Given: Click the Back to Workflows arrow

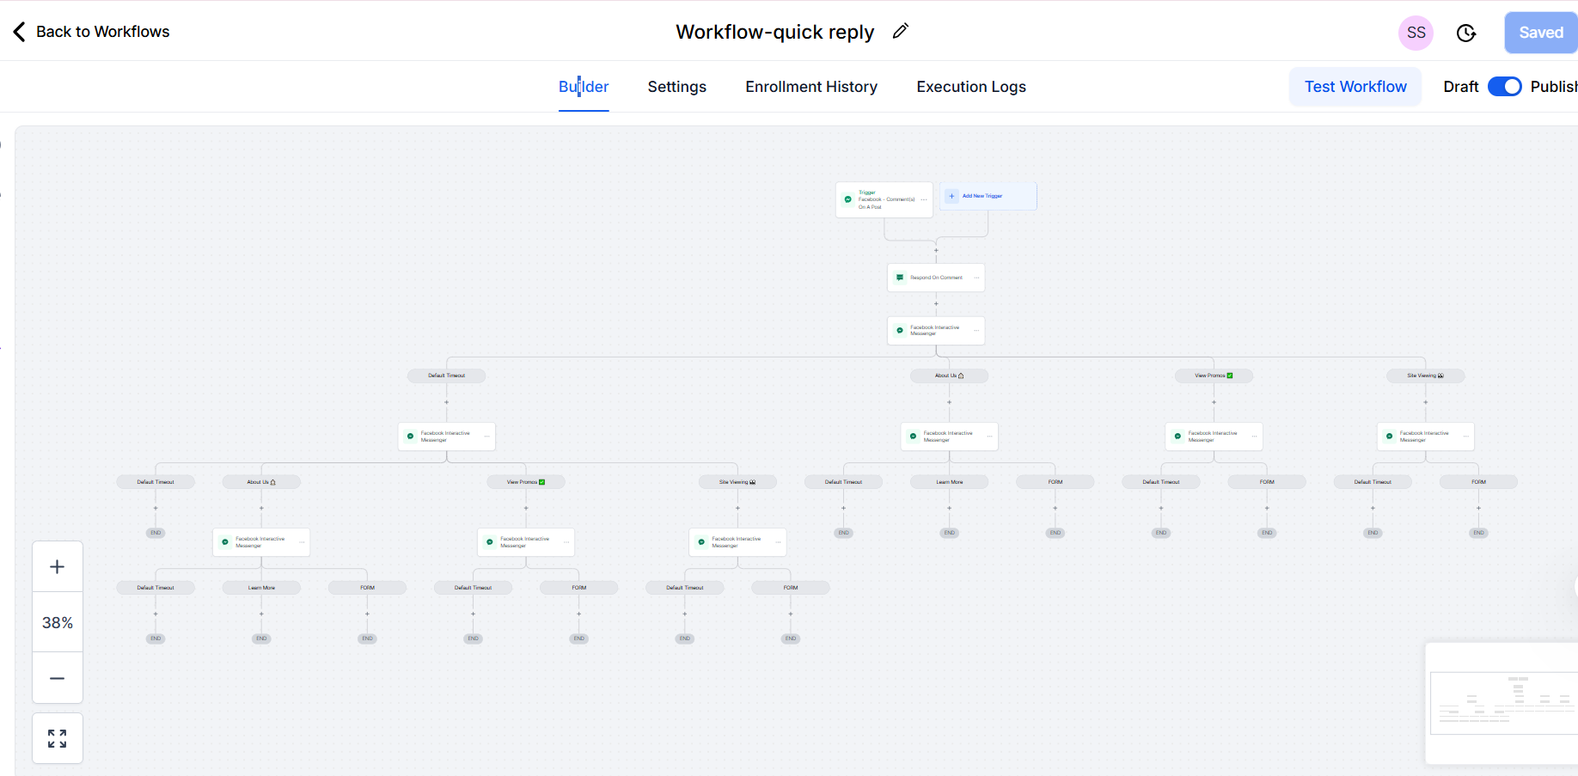Looking at the screenshot, I should tap(19, 32).
